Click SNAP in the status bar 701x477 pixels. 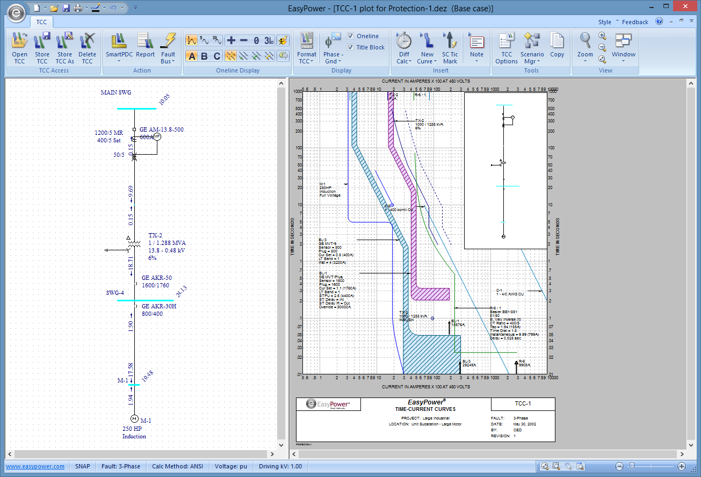click(x=83, y=466)
